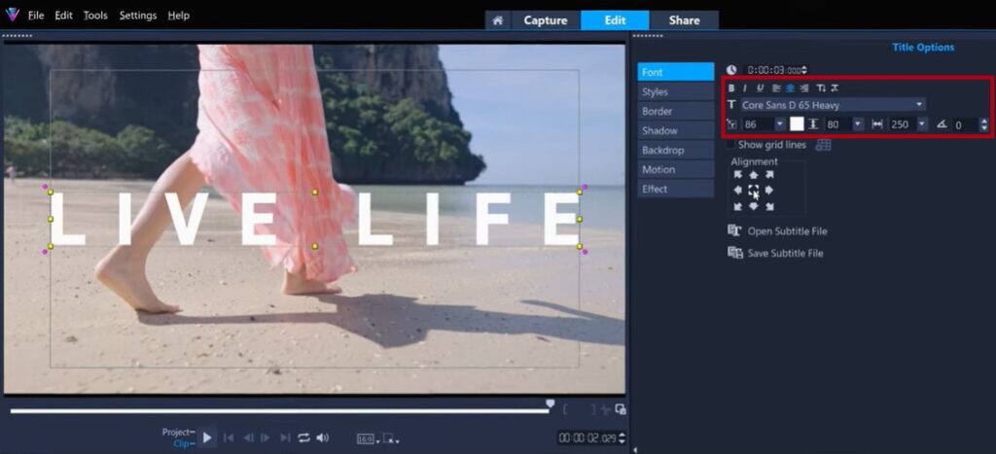Align title to the center of screen

click(754, 190)
